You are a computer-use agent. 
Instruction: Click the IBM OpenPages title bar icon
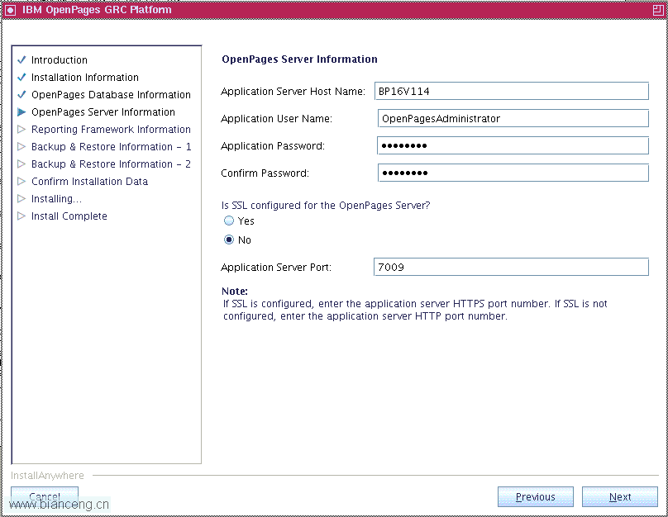[10, 10]
